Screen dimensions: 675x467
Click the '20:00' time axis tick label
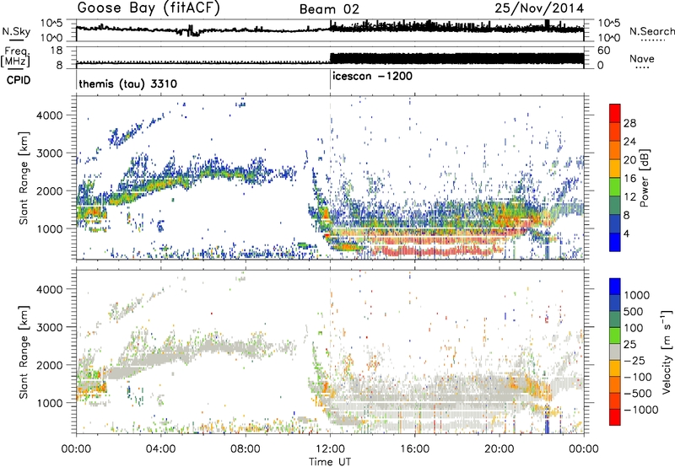point(499,449)
